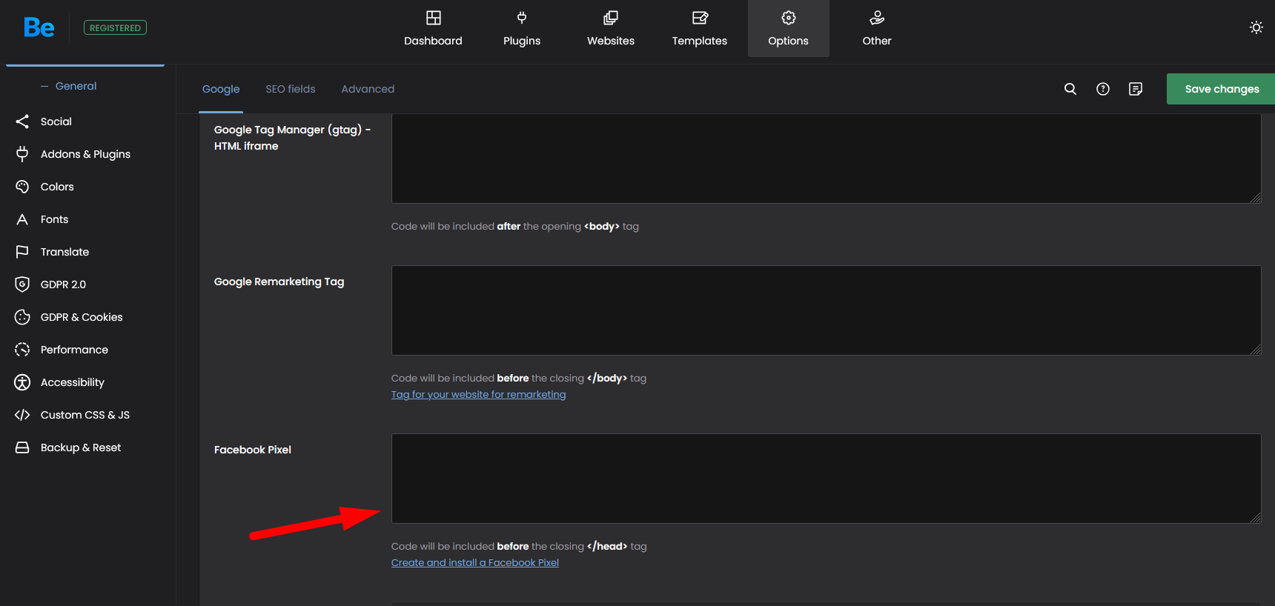Open the Websites section
1275x606 pixels.
tap(611, 29)
